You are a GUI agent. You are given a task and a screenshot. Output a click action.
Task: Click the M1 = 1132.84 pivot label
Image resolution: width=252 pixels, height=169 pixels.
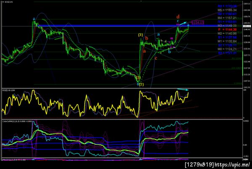point(227,41)
